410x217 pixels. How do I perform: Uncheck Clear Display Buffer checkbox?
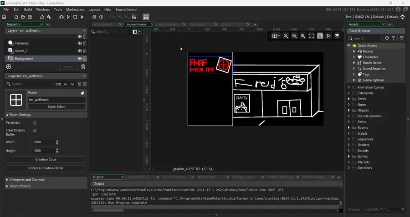35,131
